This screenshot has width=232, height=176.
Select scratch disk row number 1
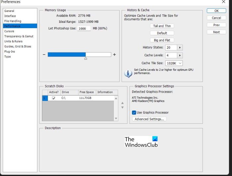point(45,98)
